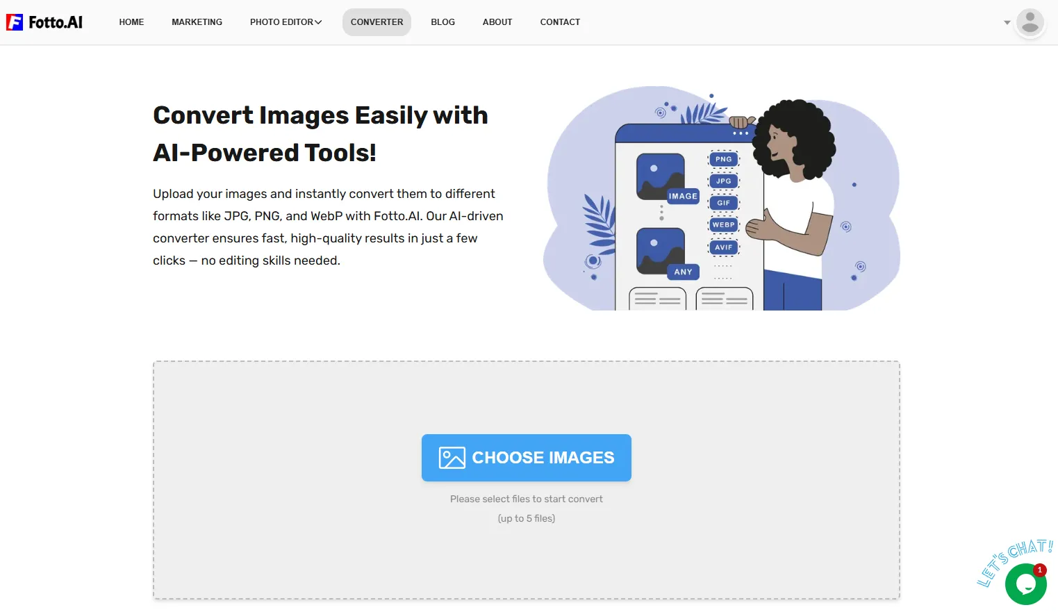Open the Blog page link
The width and height of the screenshot is (1058, 612).
coord(443,22)
